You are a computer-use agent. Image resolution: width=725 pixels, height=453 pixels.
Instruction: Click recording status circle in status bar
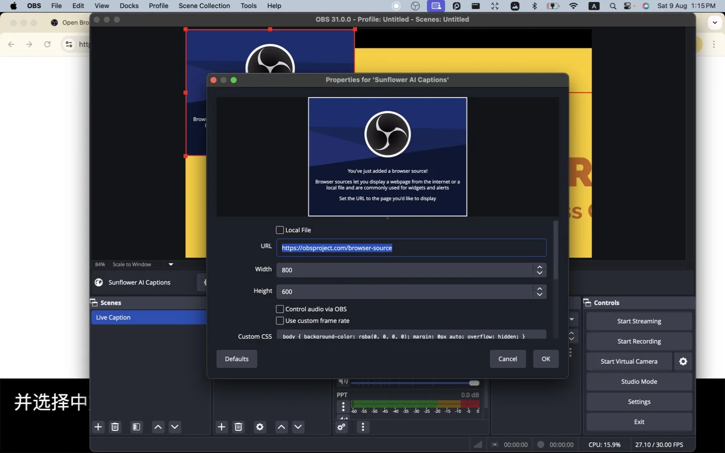coord(541,444)
